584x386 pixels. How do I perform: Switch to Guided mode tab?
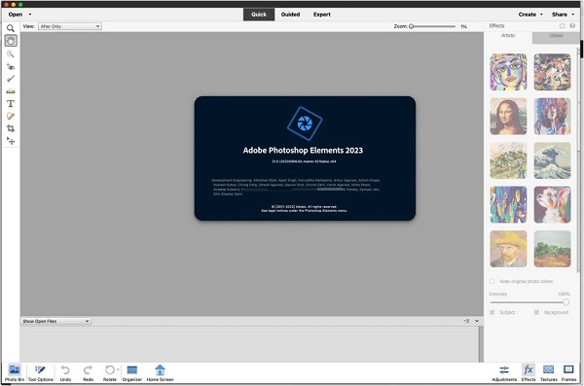(x=290, y=15)
